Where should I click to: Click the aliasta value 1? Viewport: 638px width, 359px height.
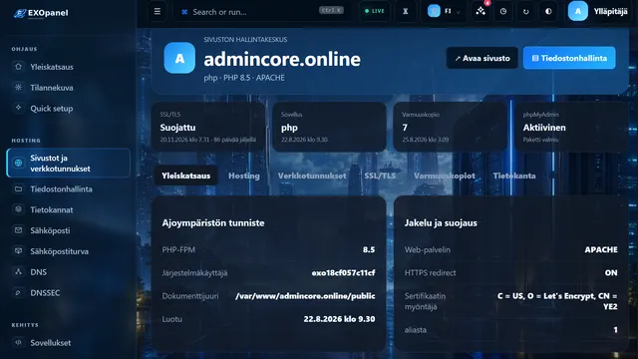pyautogui.click(x=615, y=330)
